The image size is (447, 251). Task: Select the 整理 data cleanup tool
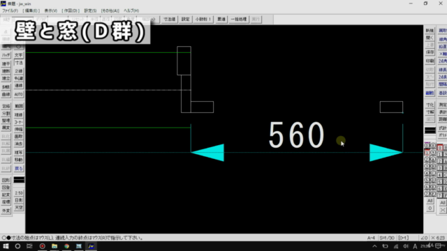click(6, 121)
